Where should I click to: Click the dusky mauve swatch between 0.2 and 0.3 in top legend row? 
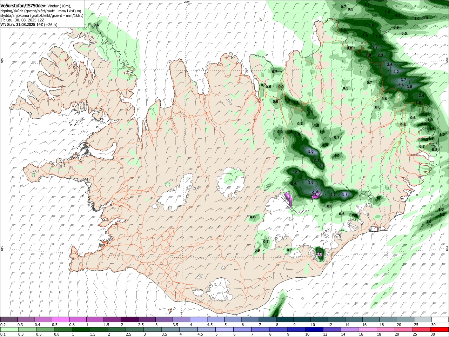(x=9, y=319)
